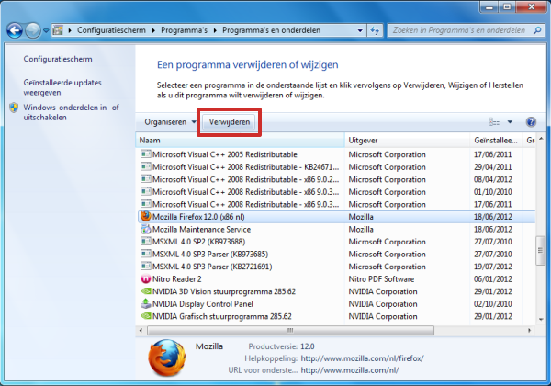The width and height of the screenshot is (551, 386).
Task: Click icon of Visual C++ 2008 x86 9.0.2 entry
Action: (145, 179)
